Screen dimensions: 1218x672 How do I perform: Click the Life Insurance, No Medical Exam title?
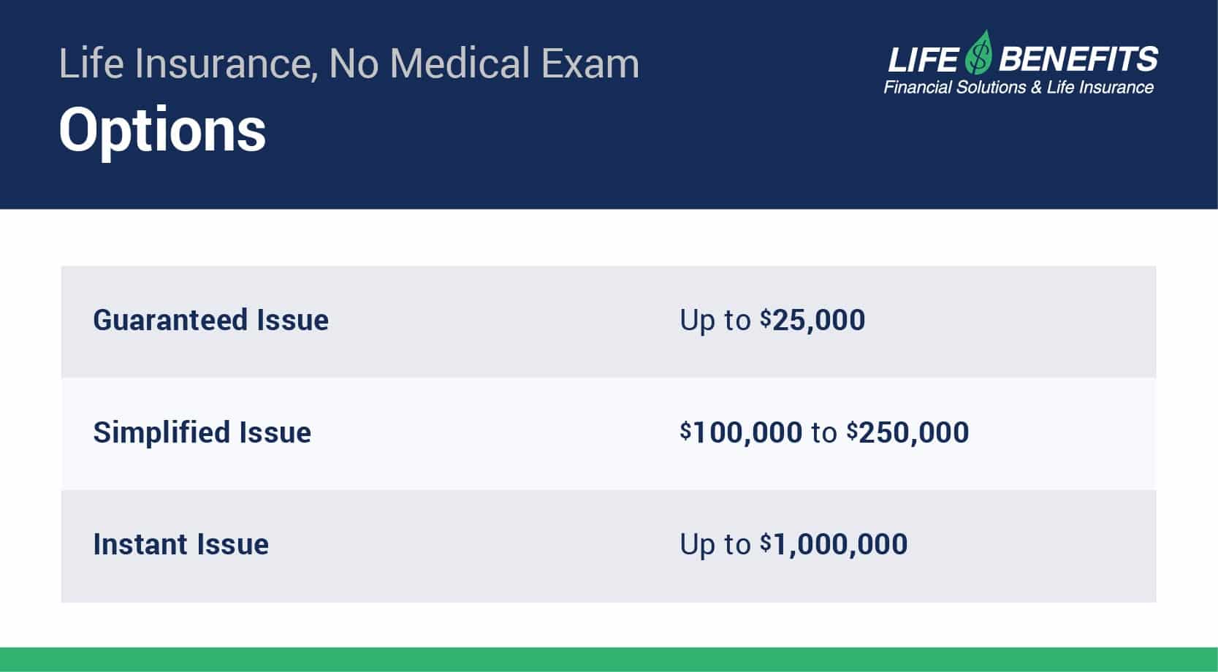tap(349, 64)
